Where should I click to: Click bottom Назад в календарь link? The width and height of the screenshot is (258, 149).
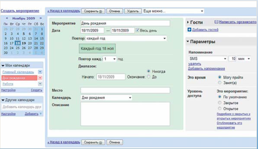point(64,142)
